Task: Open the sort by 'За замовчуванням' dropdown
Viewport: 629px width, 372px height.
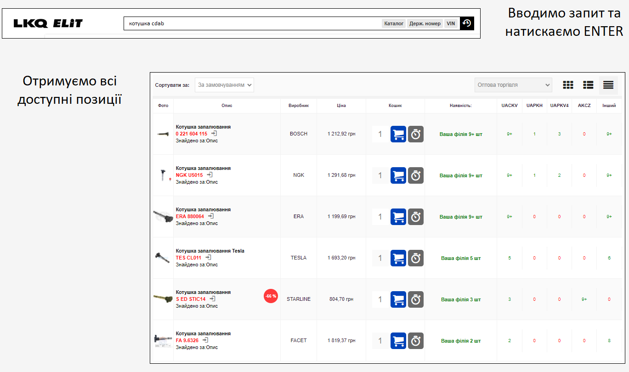Action: pyautogui.click(x=224, y=85)
